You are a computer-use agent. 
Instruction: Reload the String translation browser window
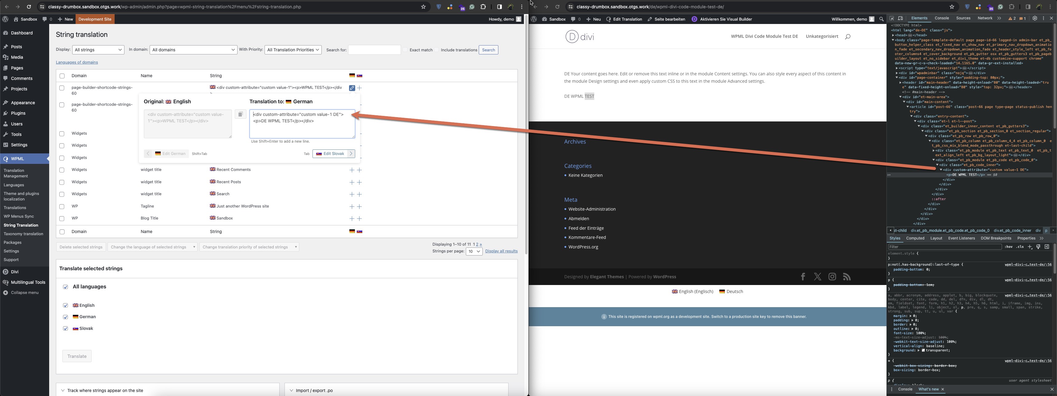click(29, 6)
